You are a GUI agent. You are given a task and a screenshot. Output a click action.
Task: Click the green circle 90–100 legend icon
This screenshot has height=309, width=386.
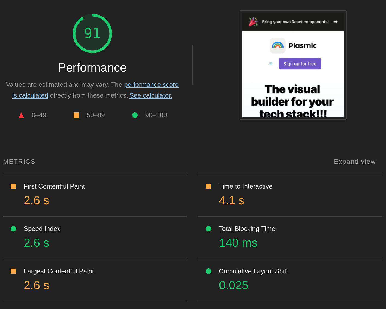coord(135,115)
